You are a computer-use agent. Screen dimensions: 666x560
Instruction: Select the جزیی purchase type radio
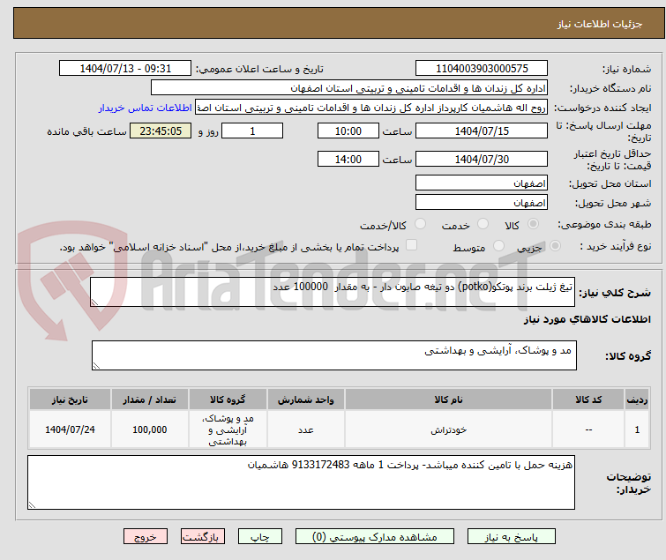click(x=555, y=246)
